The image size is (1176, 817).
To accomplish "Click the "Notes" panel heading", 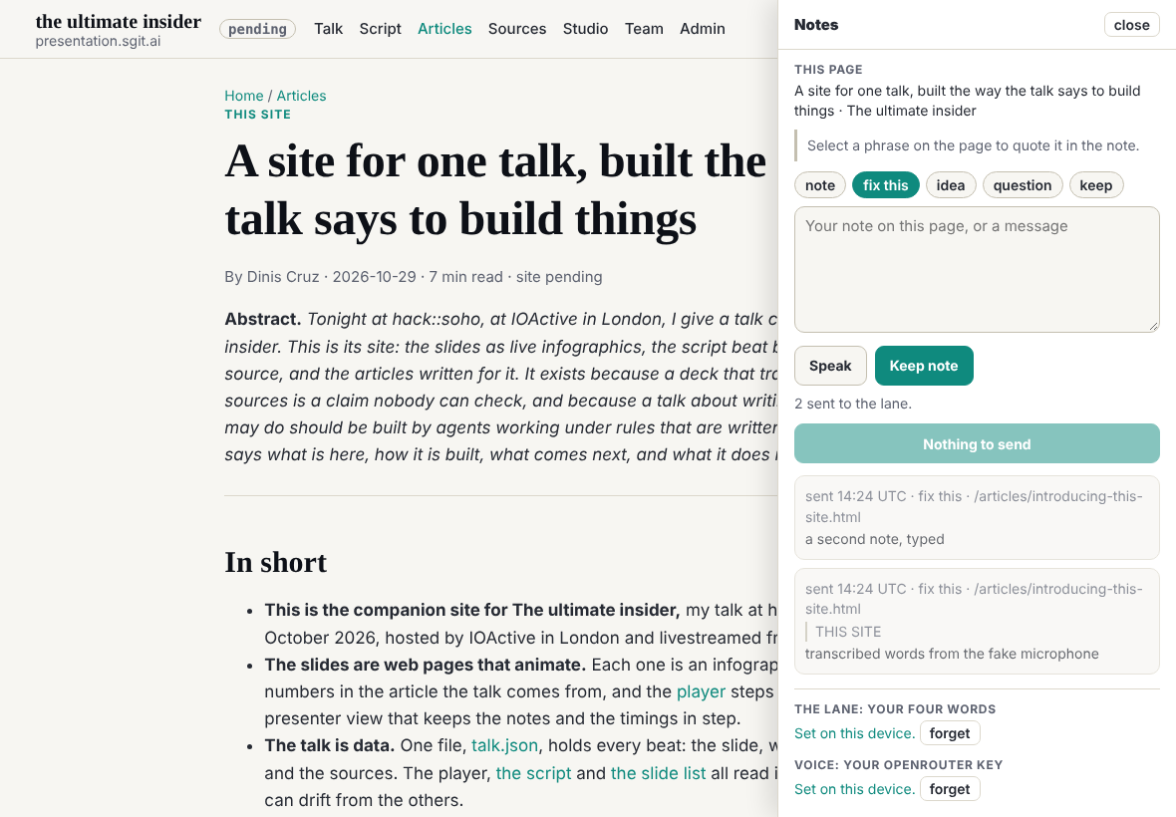I will [x=817, y=25].
